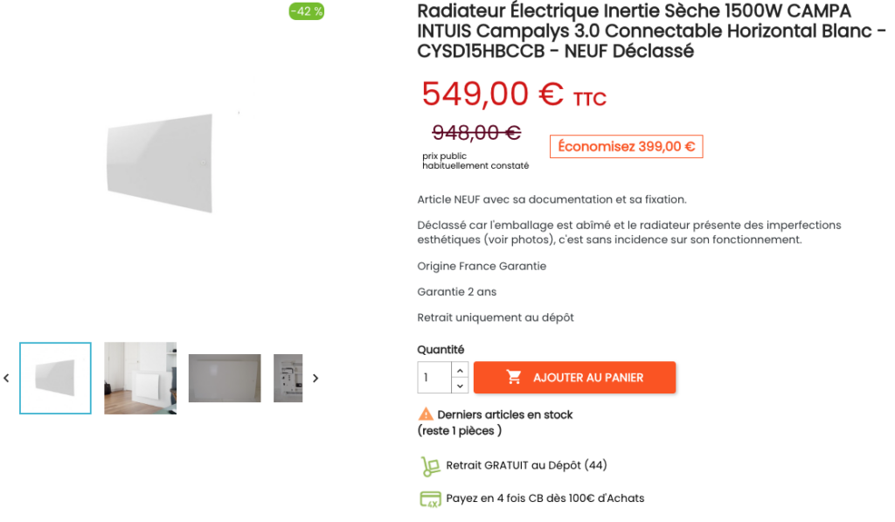Screen dimensions: 895x522
Task: Show the radiator installed in room thumbnail
Action: 140,378
